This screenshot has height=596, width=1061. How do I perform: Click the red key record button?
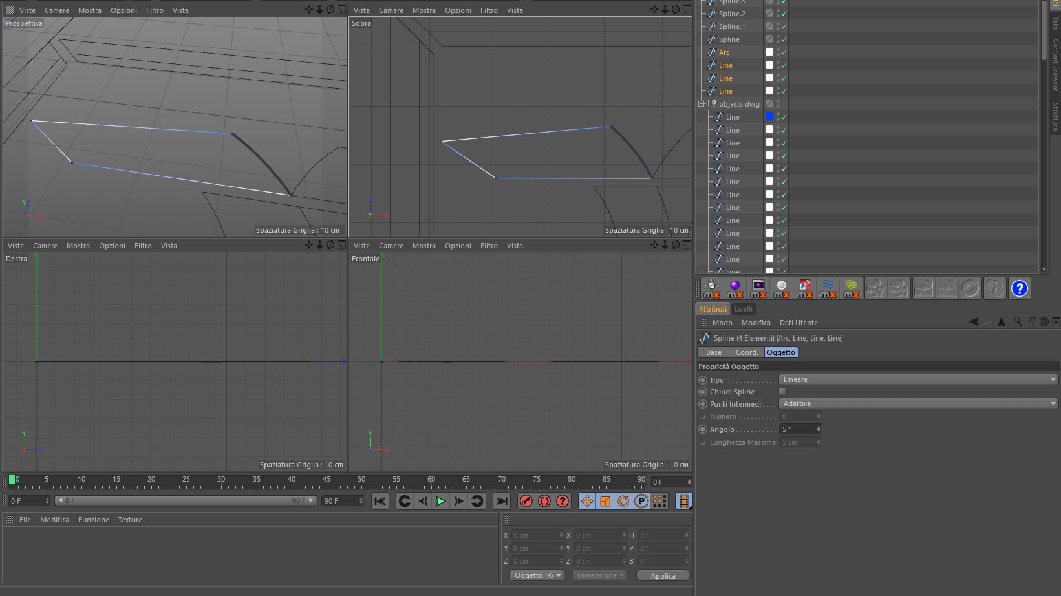(x=526, y=501)
